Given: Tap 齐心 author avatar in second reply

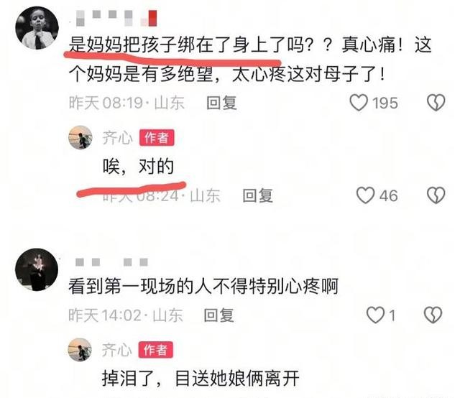Looking at the screenshot, I should coord(80,350).
